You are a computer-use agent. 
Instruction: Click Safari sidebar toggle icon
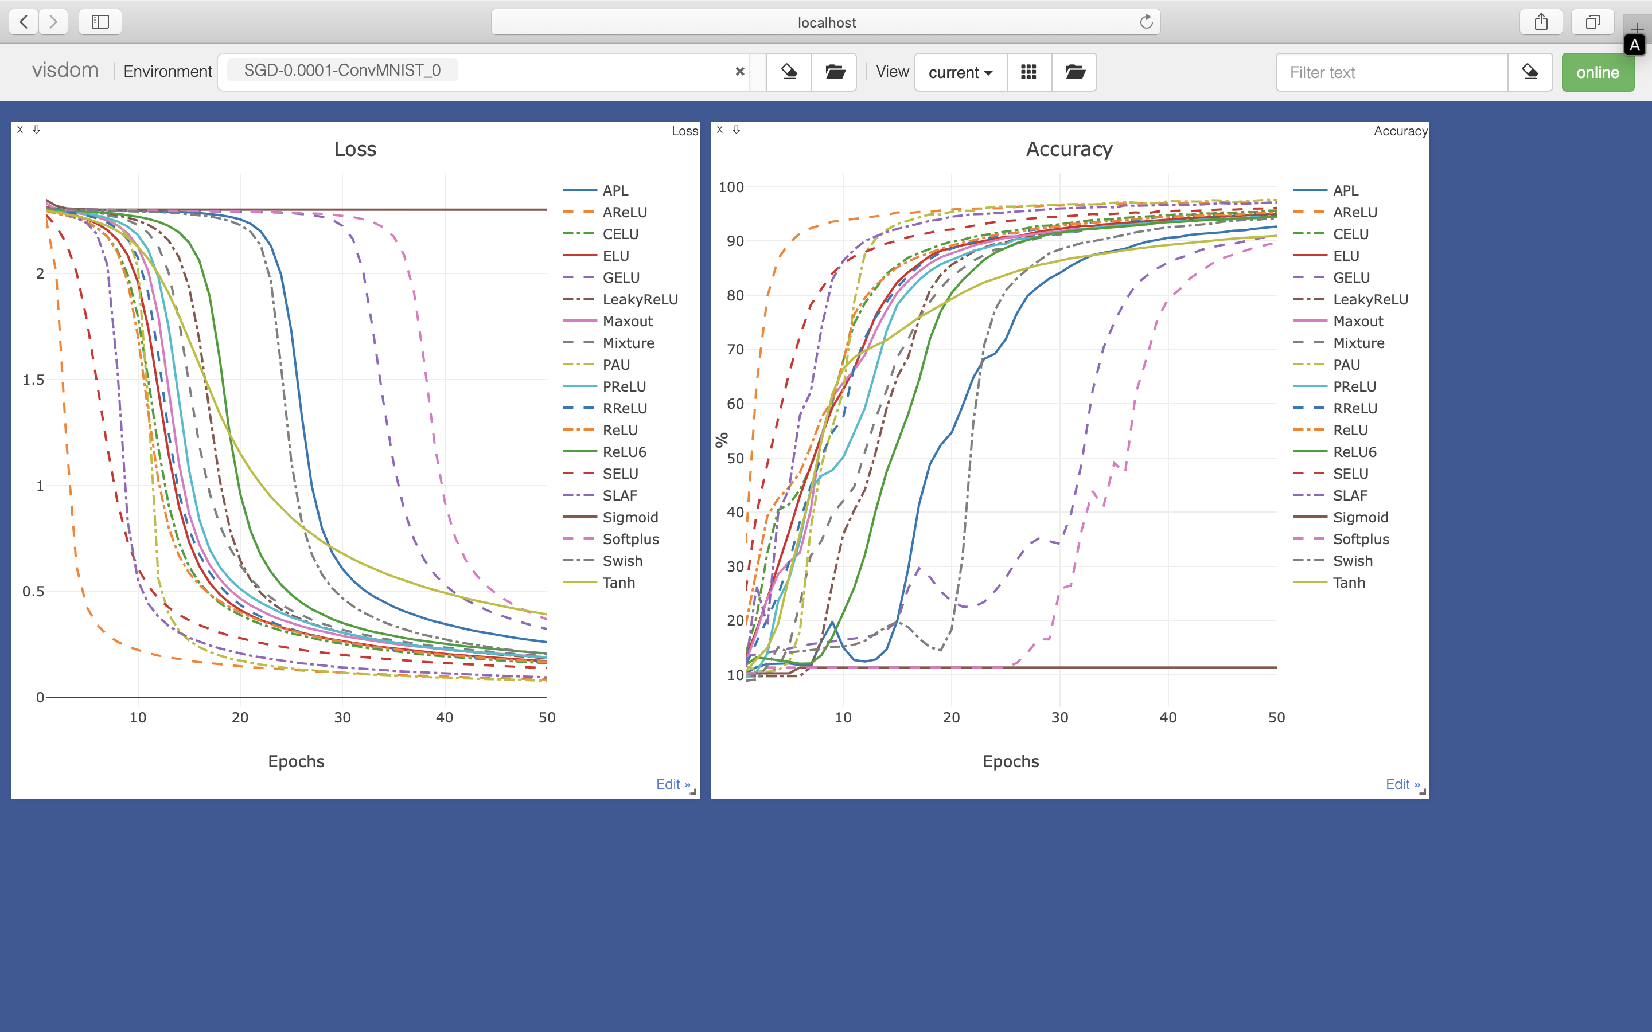[100, 22]
